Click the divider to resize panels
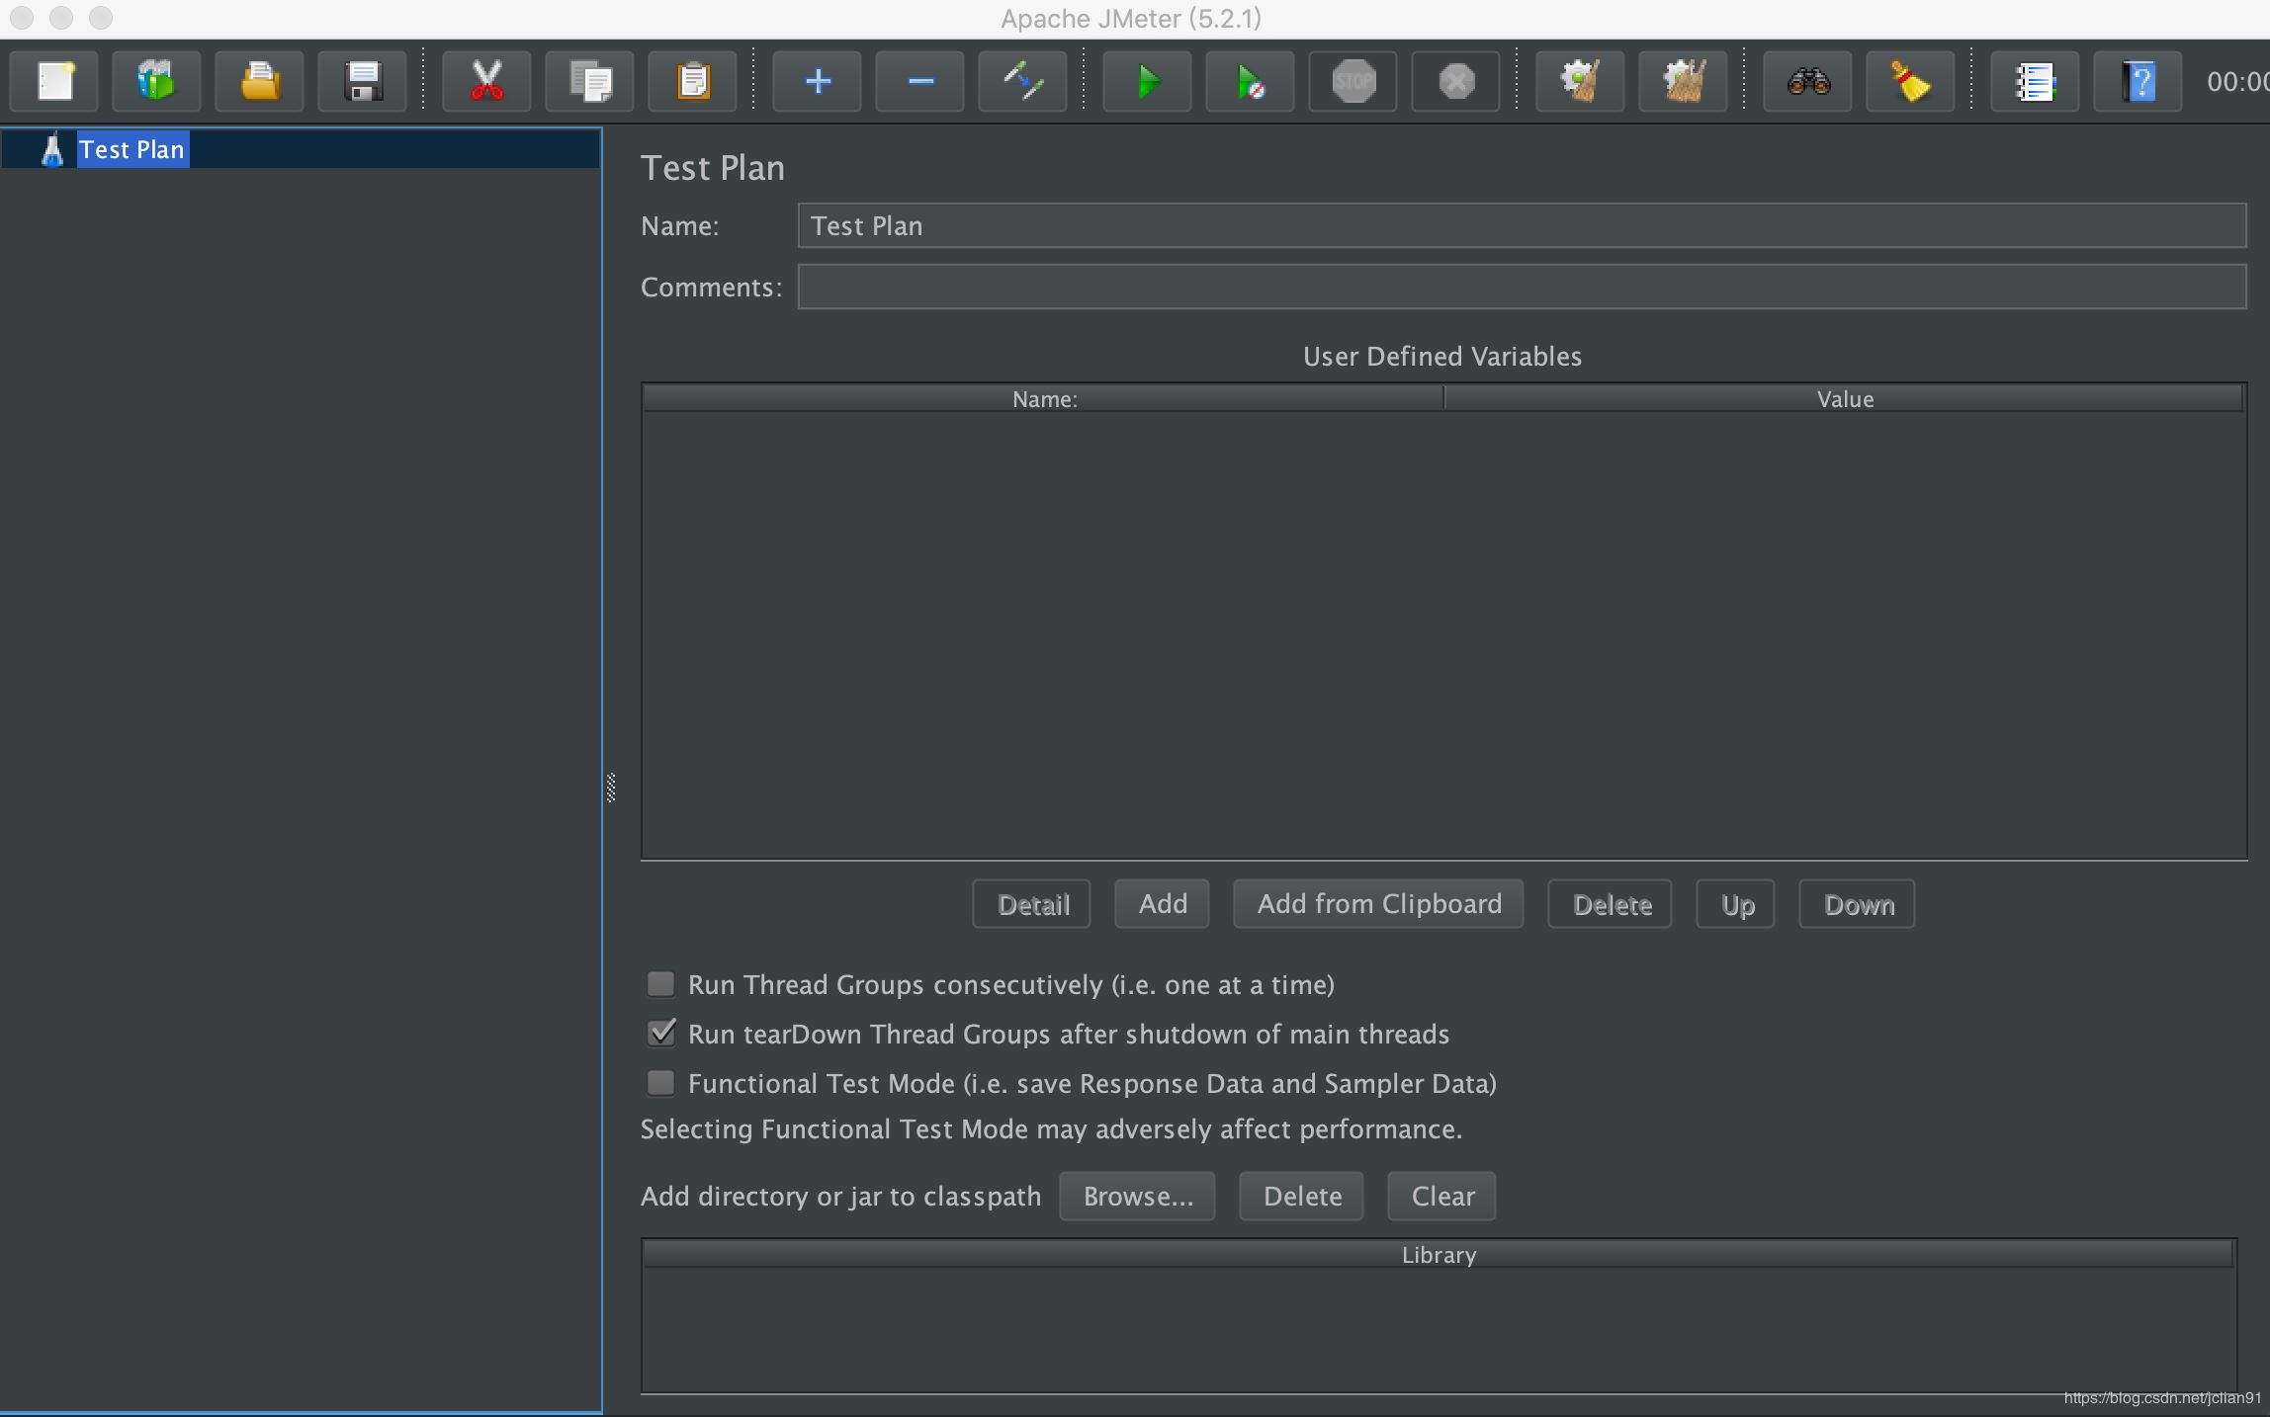 tap(611, 789)
